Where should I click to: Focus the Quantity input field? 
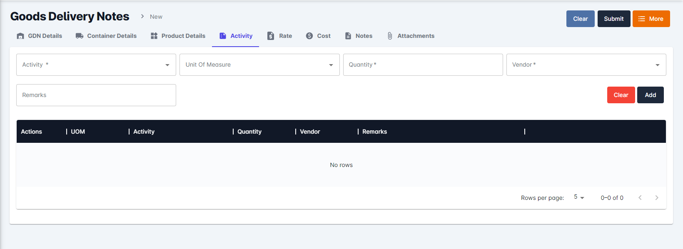(x=422, y=65)
